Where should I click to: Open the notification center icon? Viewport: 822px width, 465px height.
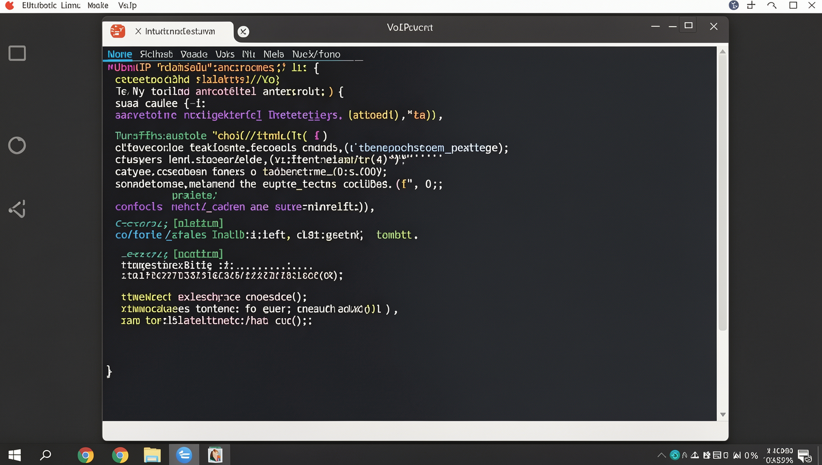[805, 456]
